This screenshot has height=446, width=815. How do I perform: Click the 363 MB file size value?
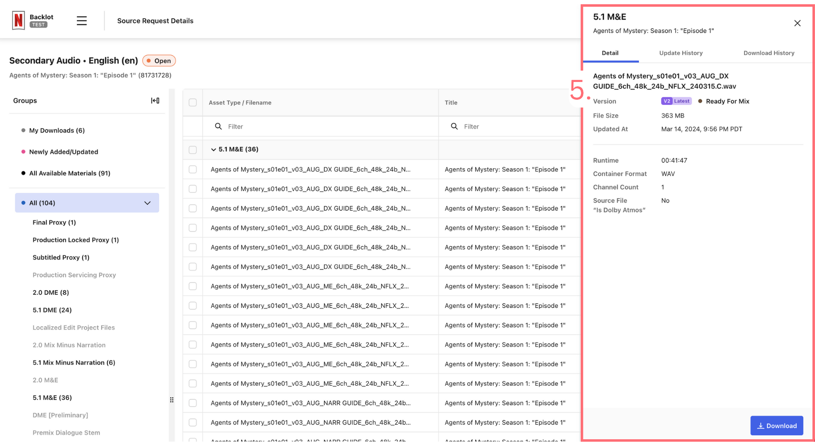[673, 116]
